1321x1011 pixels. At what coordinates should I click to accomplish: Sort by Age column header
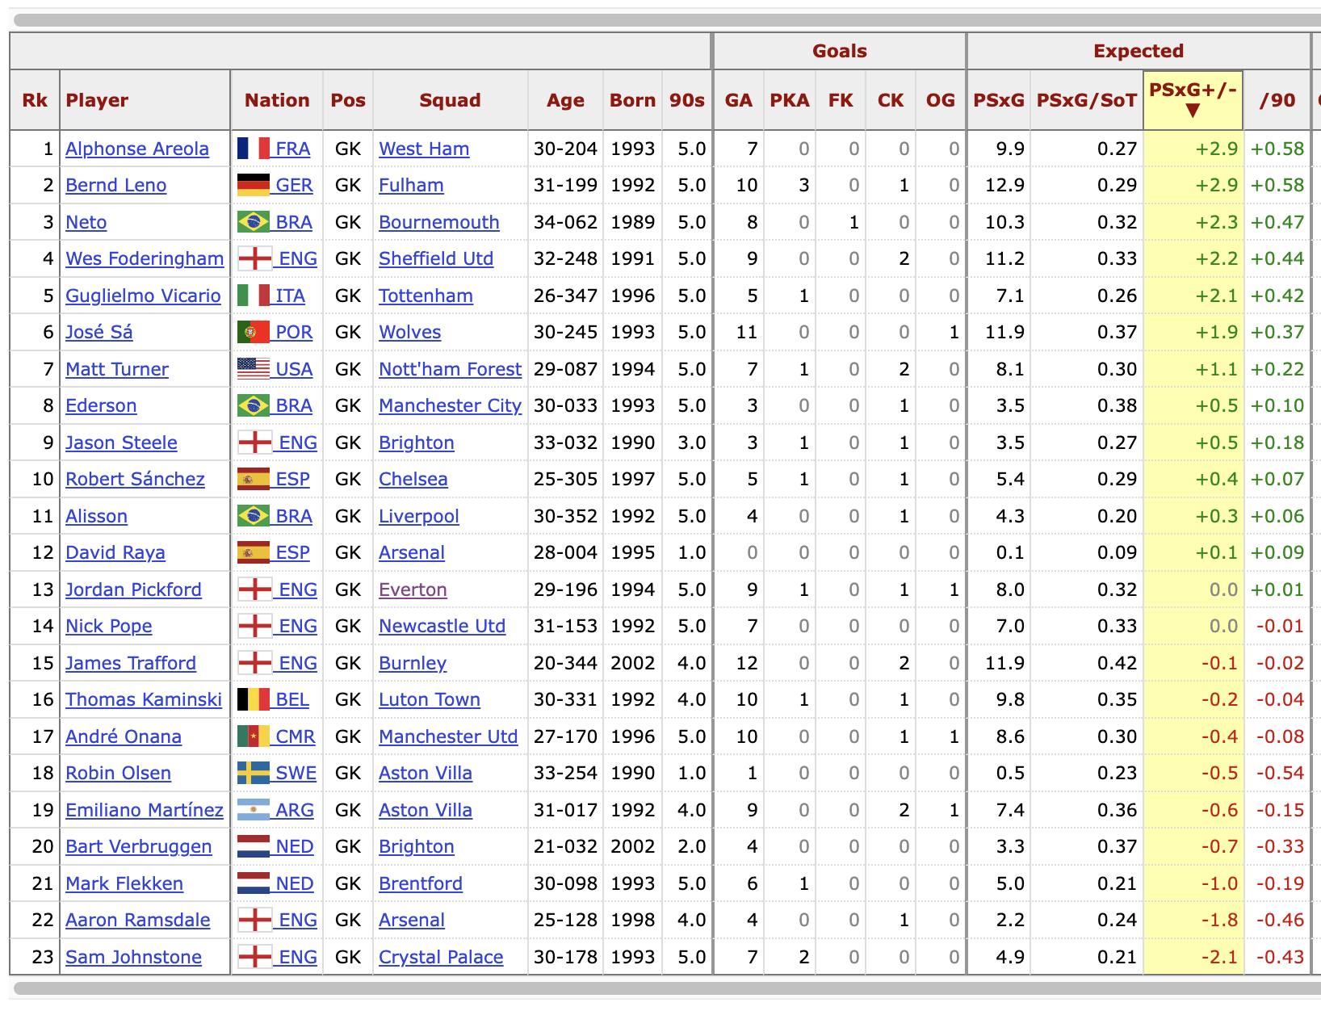point(565,100)
